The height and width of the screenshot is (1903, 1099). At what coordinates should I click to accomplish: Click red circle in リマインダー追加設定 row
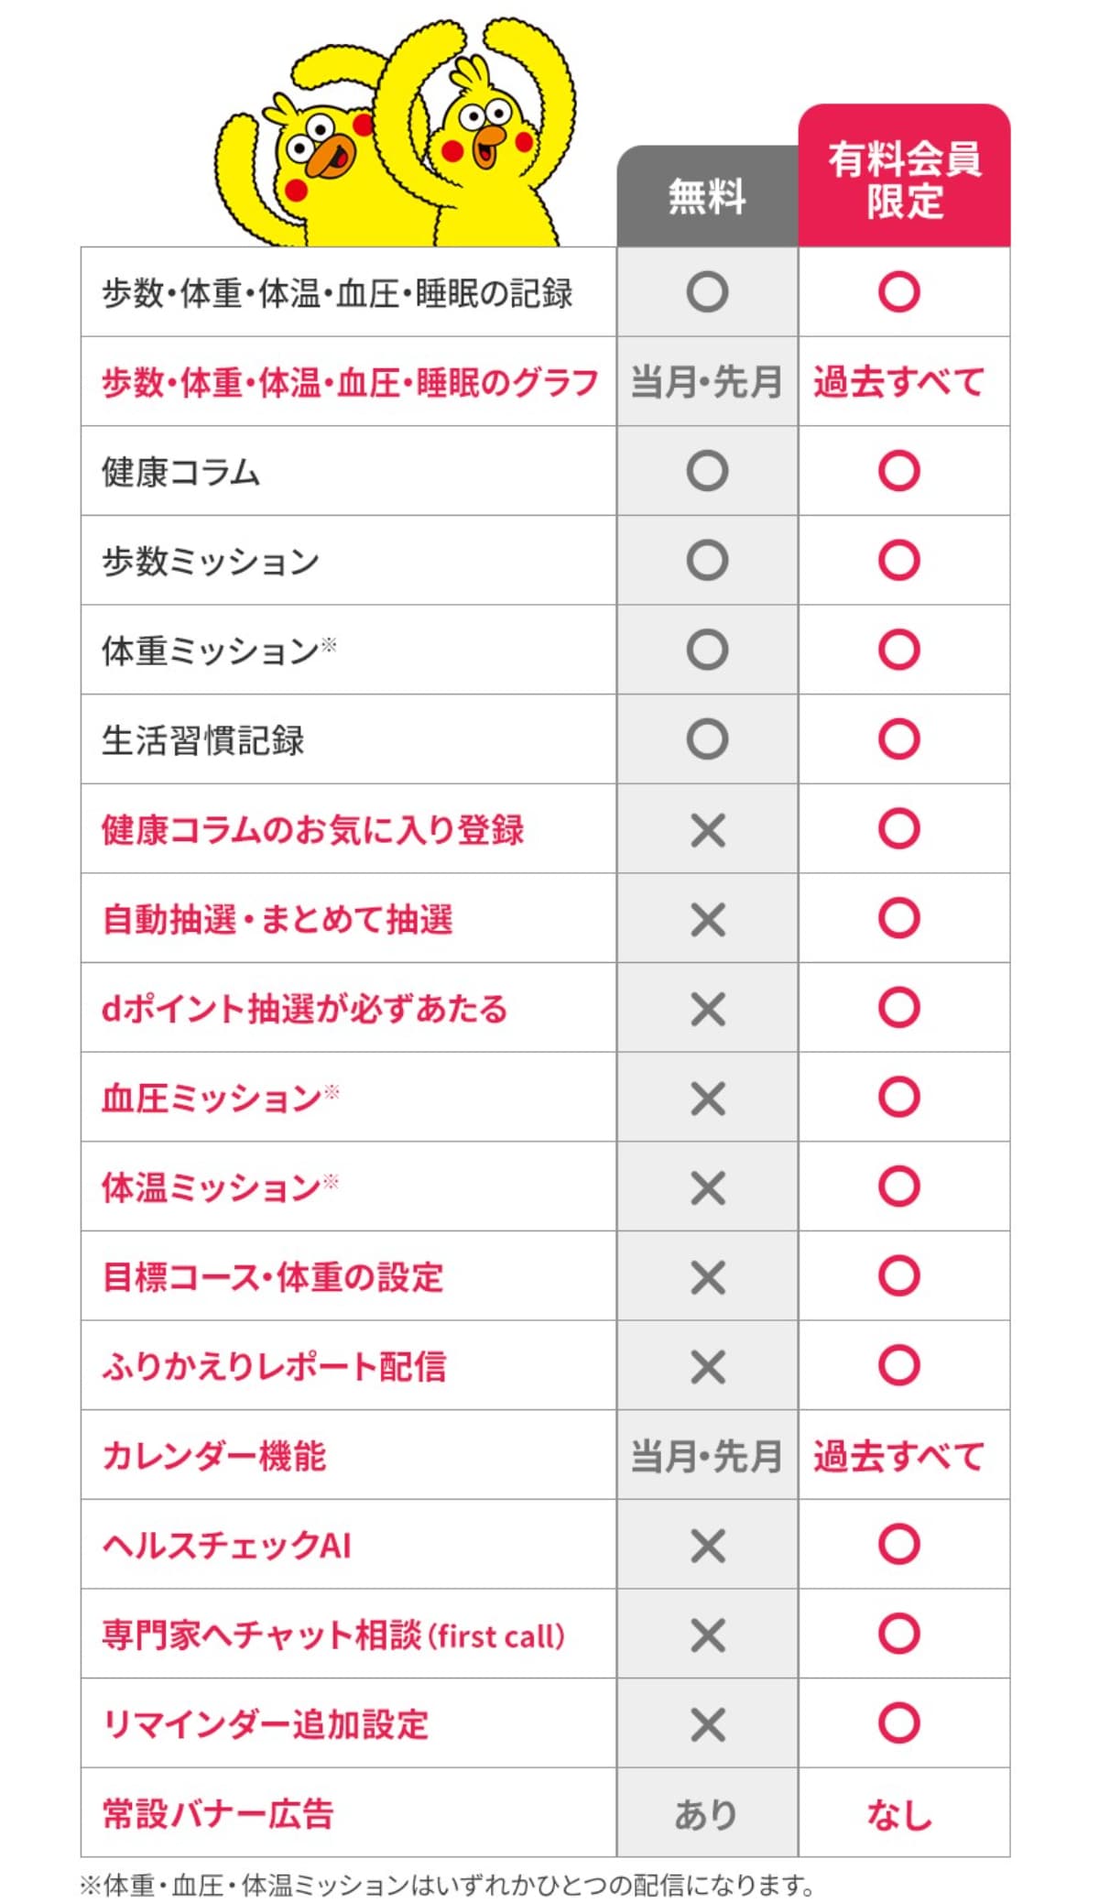click(898, 1723)
